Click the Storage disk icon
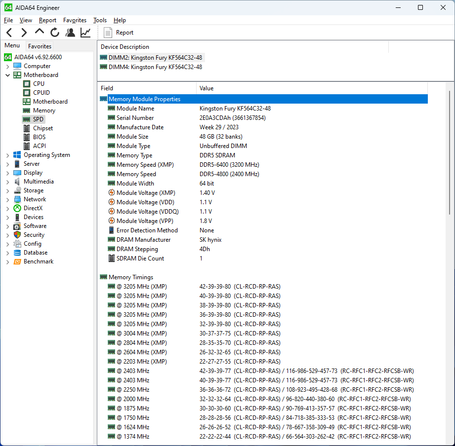 (x=17, y=190)
